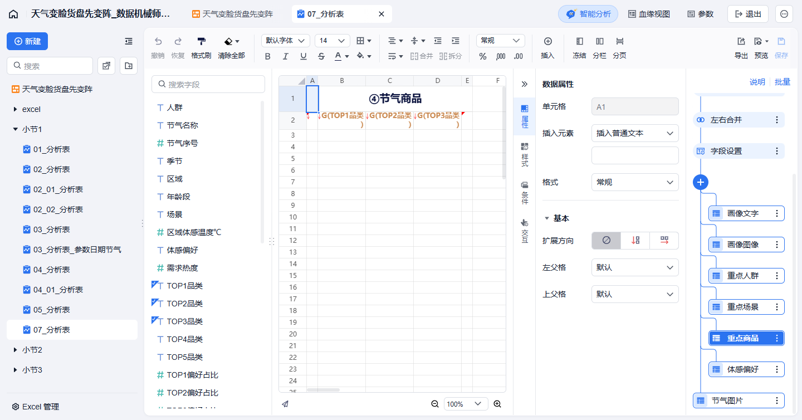Viewport: 802px width, 420px height.
Task: Collapse the left navigation sidebar
Action: (x=129, y=41)
